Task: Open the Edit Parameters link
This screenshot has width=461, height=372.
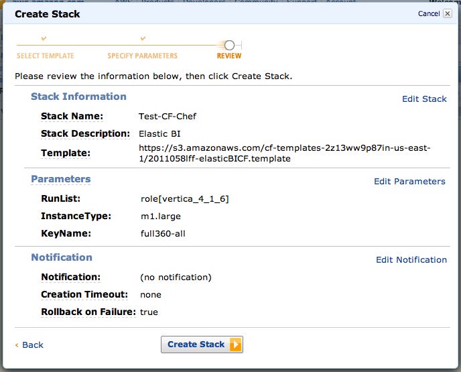Action: pos(409,182)
